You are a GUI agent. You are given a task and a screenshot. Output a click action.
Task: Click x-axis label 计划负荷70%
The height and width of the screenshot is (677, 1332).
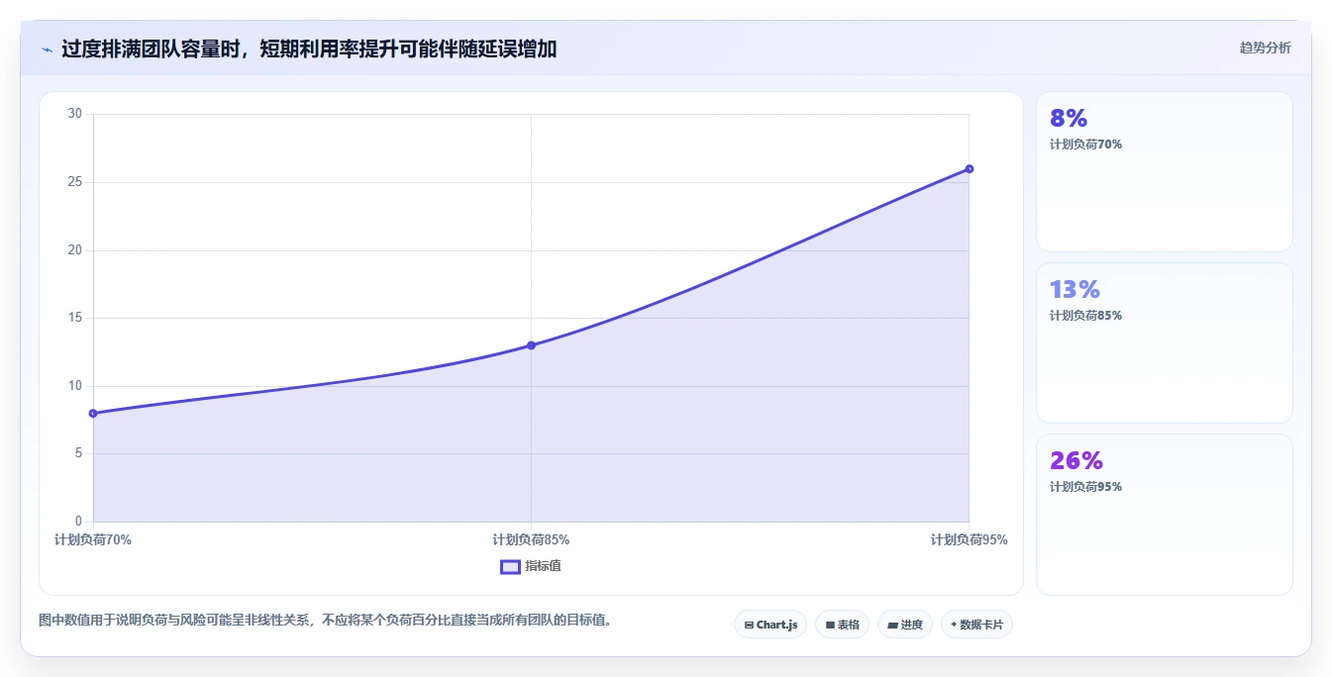click(x=93, y=539)
